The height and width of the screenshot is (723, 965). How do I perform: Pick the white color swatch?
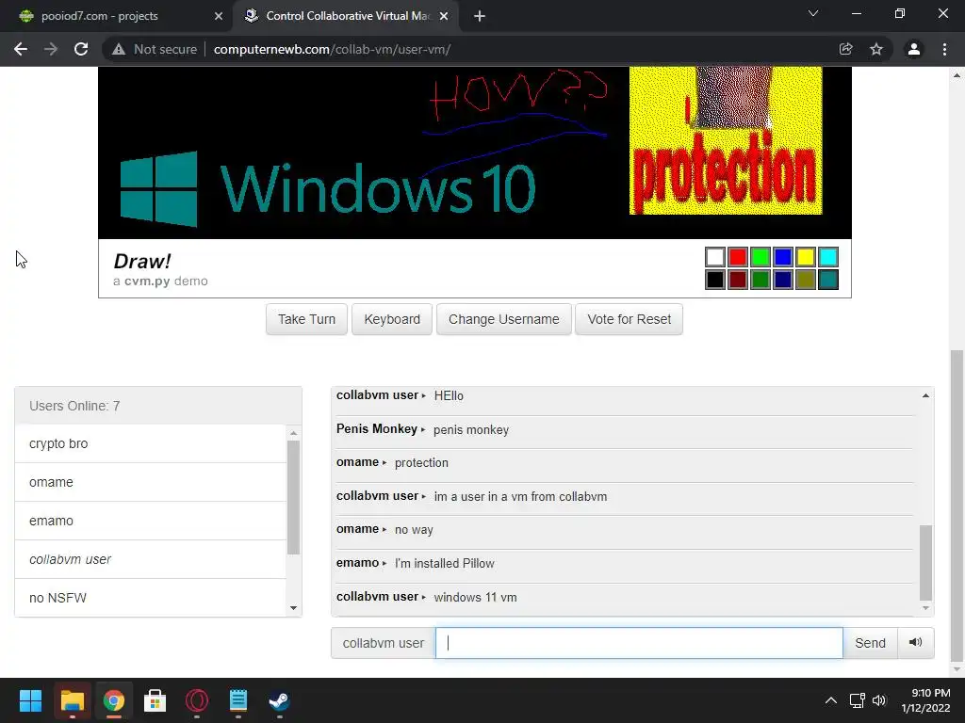[x=715, y=257]
